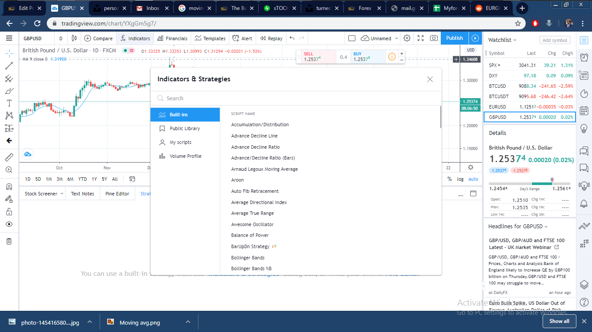Open the Stock Screener dropdown arrow
This screenshot has width=592, height=332.
pos(62,194)
